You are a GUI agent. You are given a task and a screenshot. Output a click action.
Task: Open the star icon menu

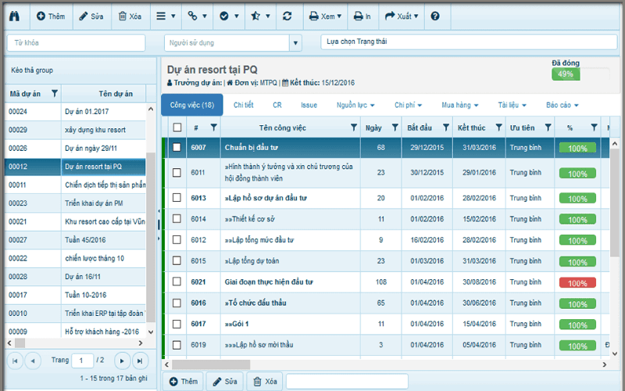coord(260,16)
